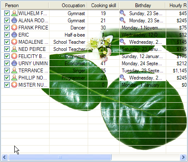Image resolution: width=188 pixels, height=162 pixels.
Task: Sort by the Occupation column header
Action: pyautogui.click(x=68, y=5)
